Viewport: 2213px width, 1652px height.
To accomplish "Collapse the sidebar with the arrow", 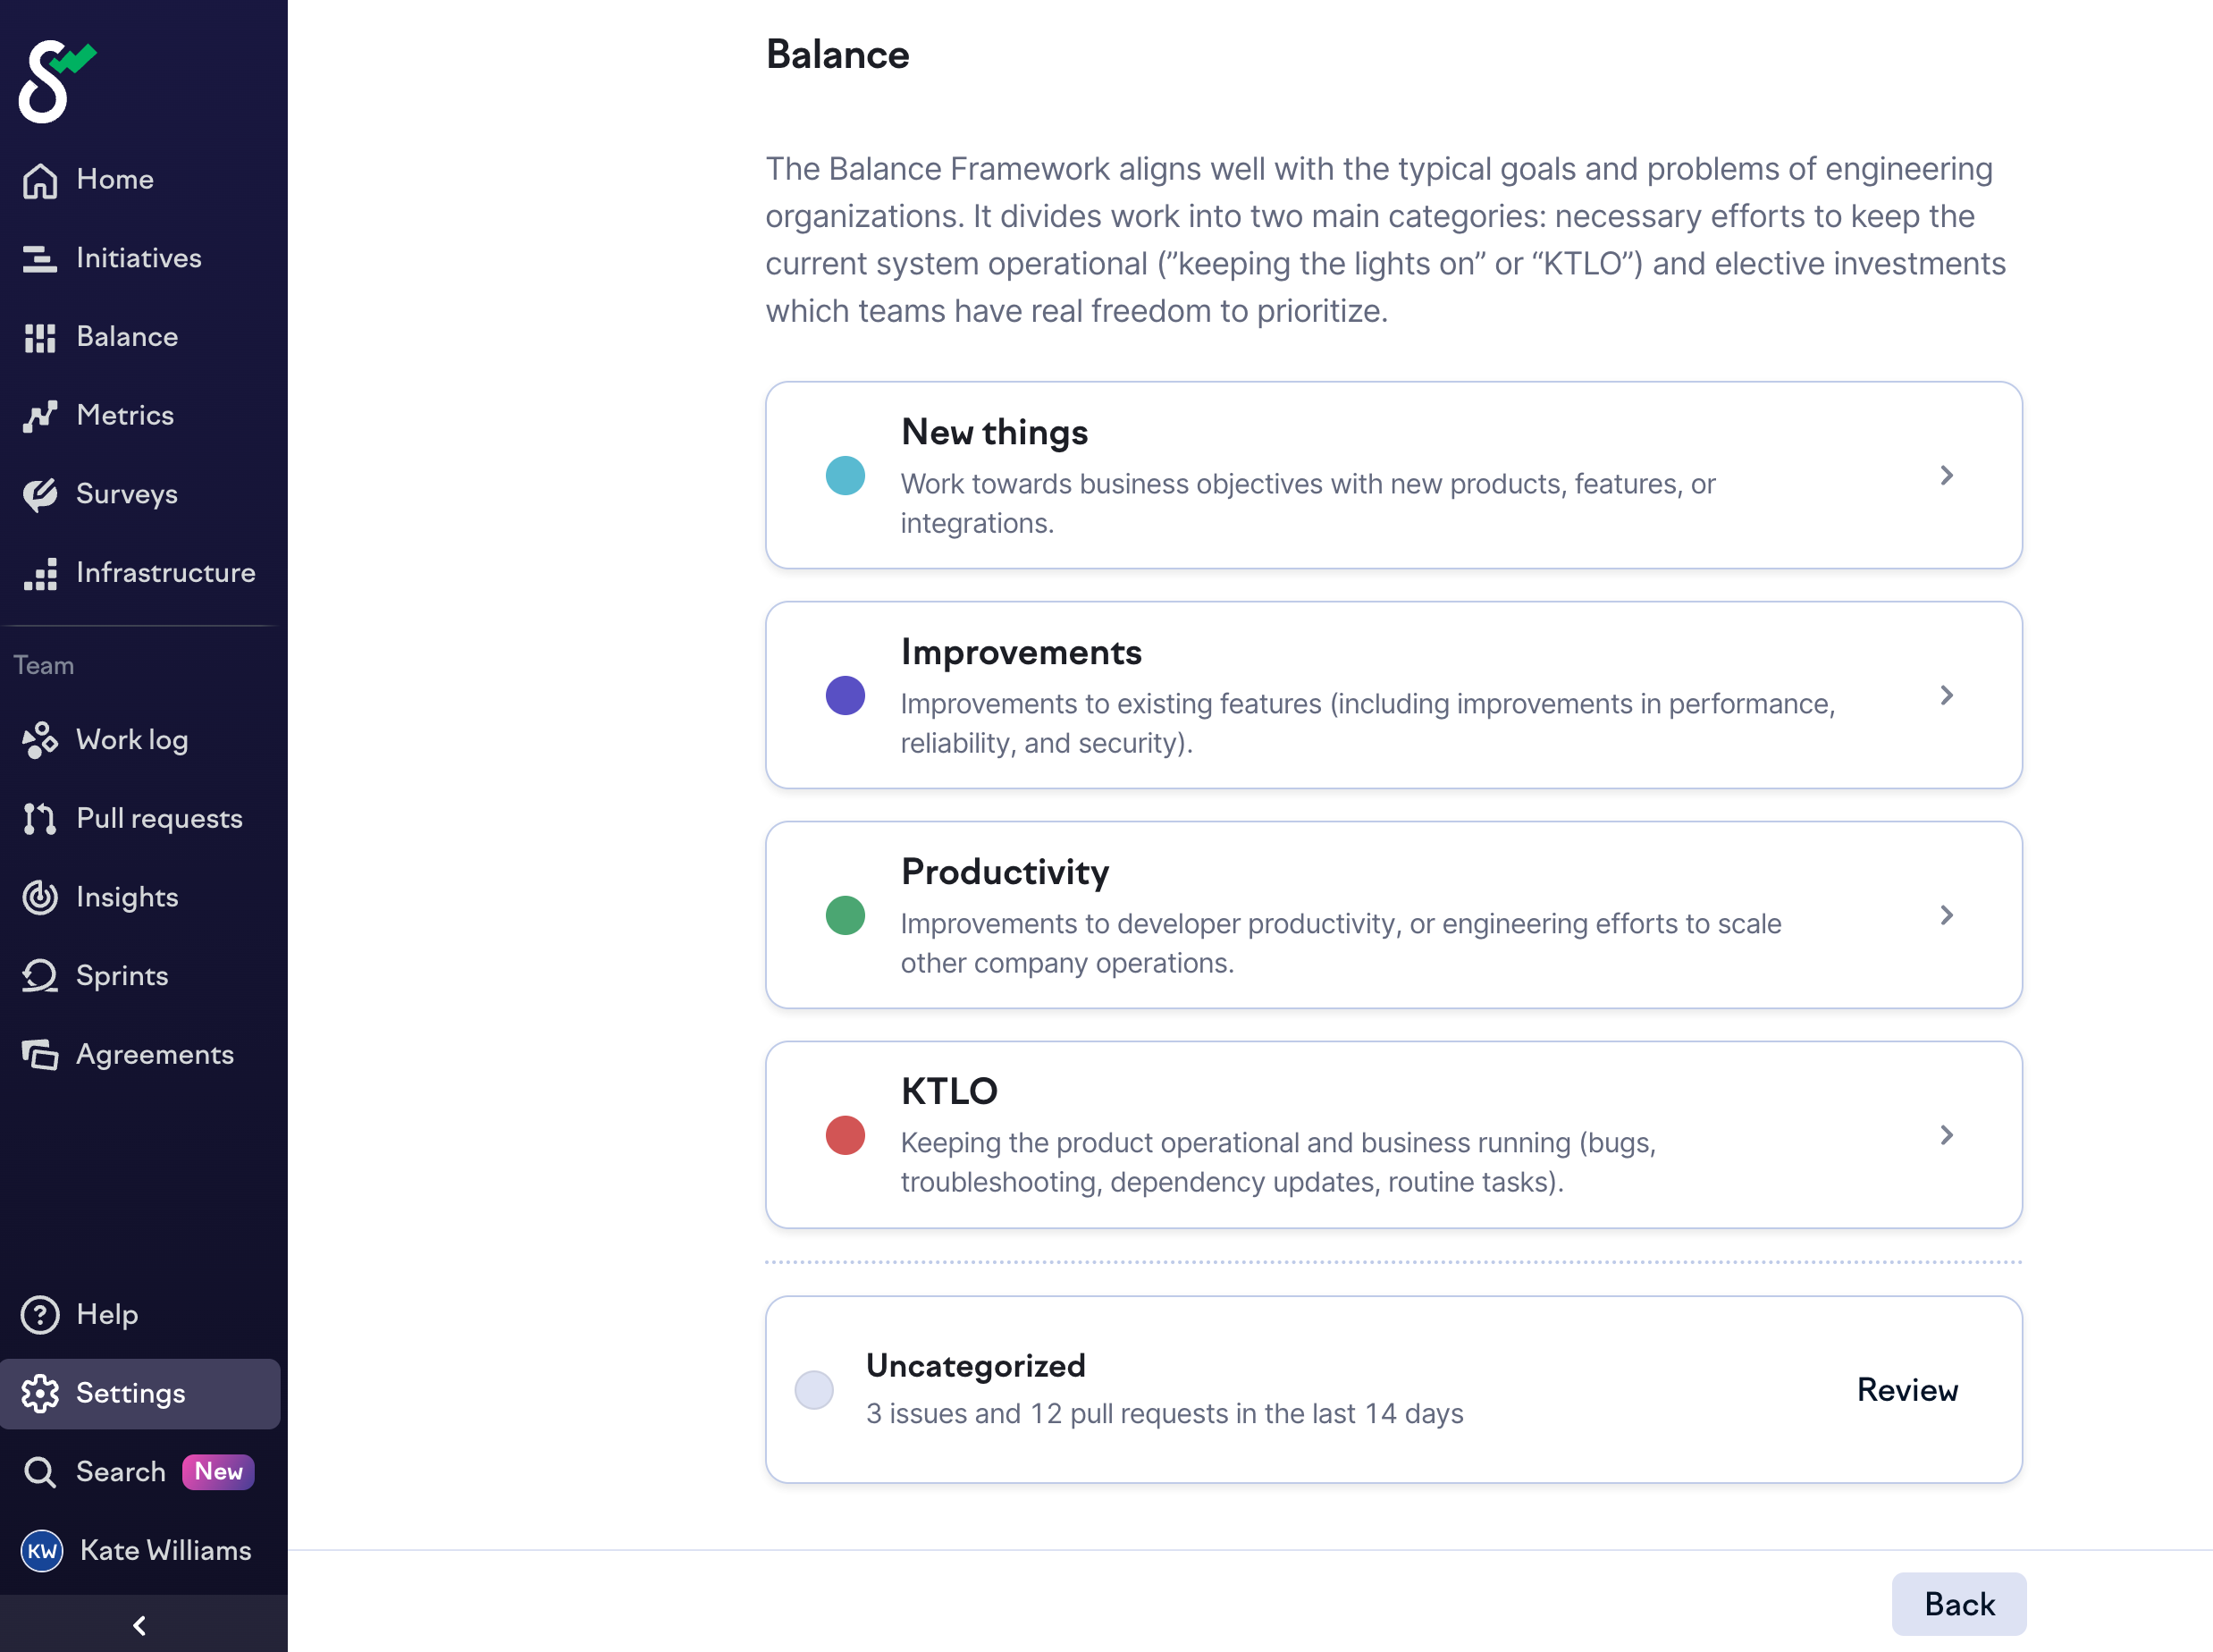I will [140, 1625].
